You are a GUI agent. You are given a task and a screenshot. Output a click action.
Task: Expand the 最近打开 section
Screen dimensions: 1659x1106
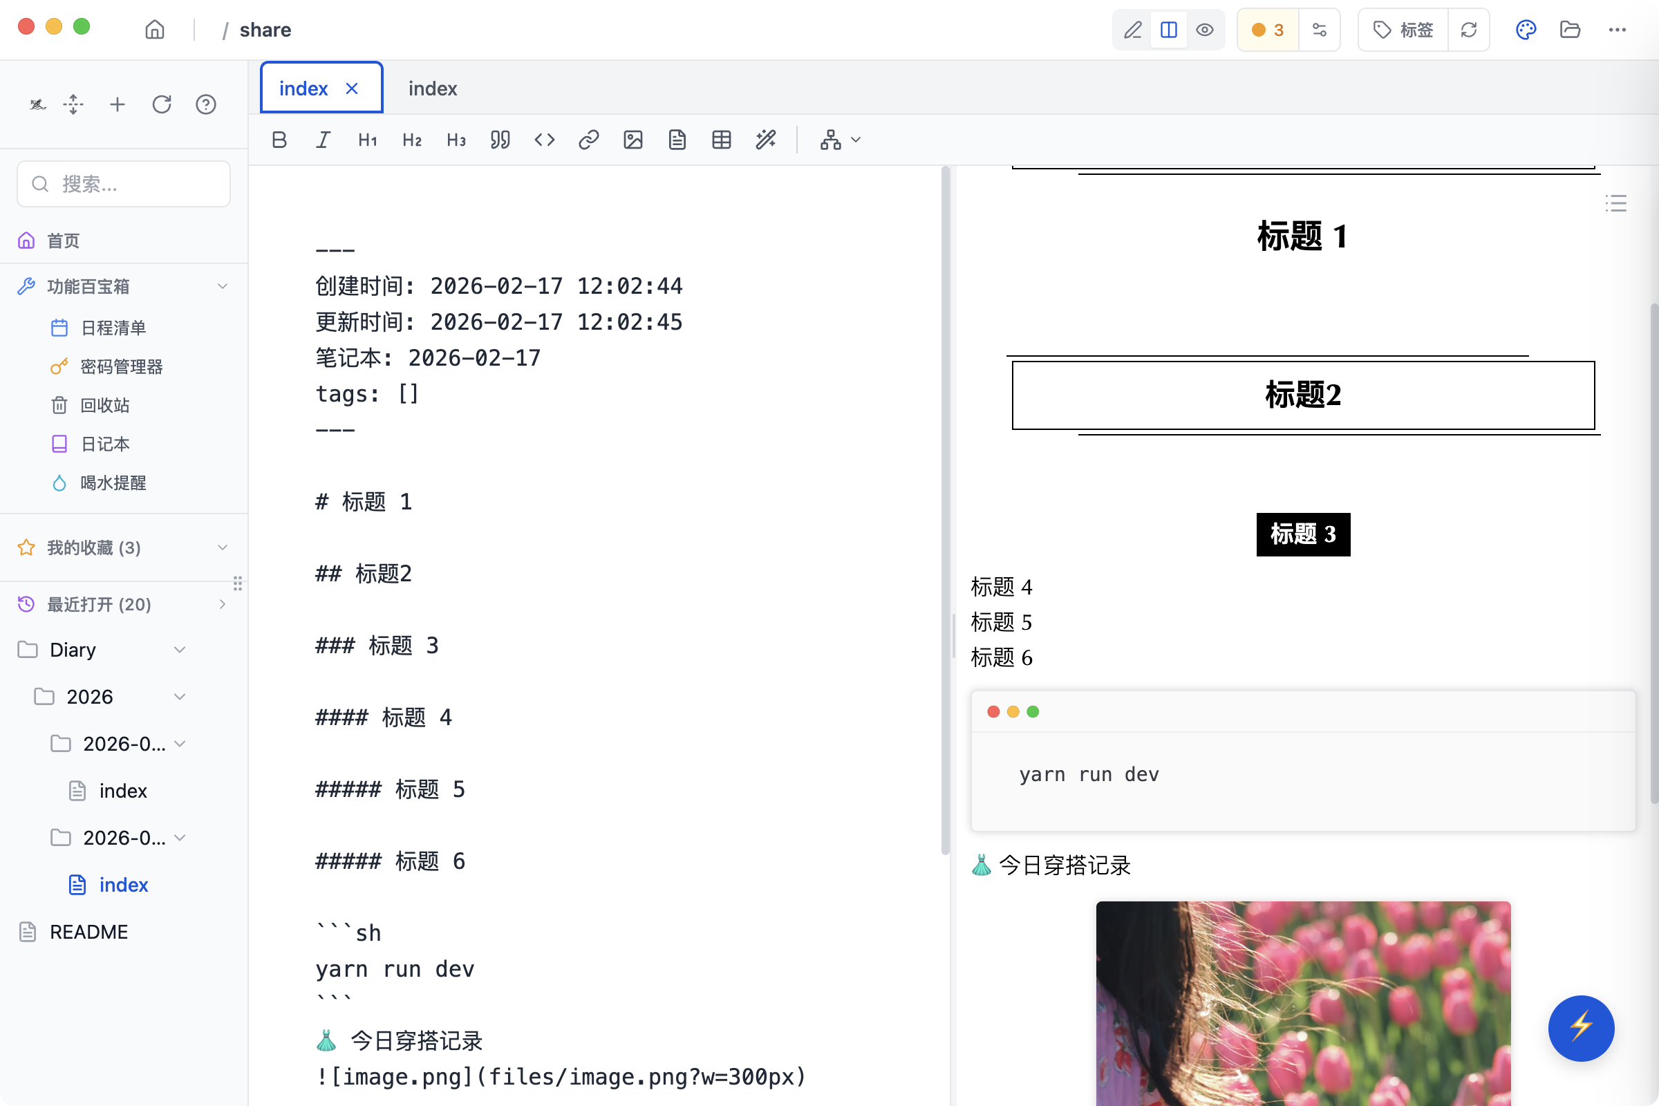[x=223, y=604]
